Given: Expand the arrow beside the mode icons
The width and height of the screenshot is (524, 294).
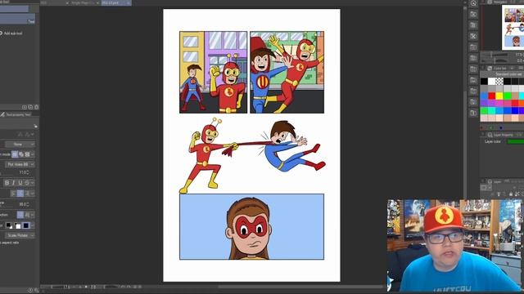Looking at the screenshot, I should [33, 154].
